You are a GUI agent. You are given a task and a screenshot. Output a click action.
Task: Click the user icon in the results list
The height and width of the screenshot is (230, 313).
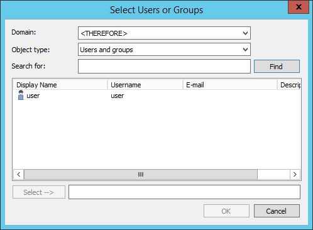coord(21,95)
